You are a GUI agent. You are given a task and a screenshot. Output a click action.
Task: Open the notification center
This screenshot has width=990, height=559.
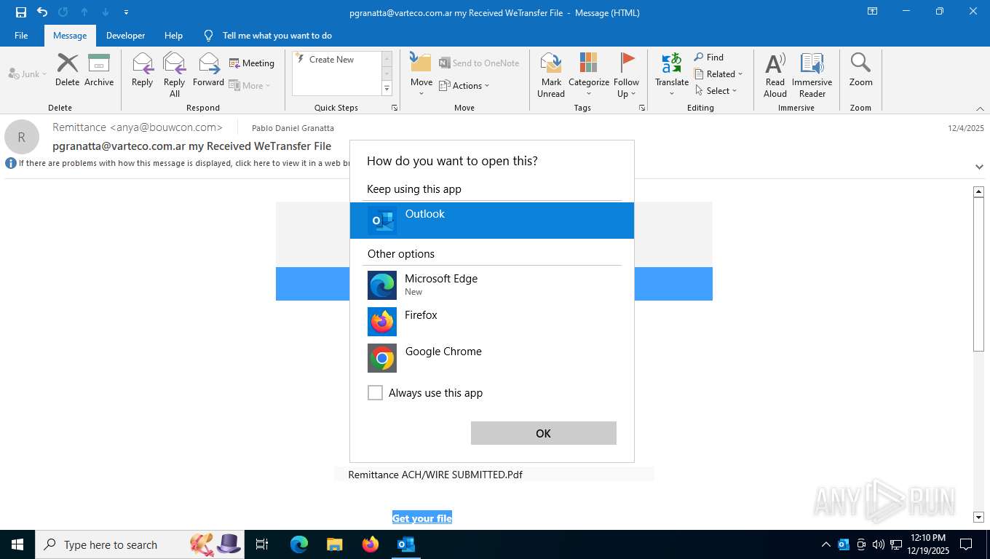click(966, 544)
